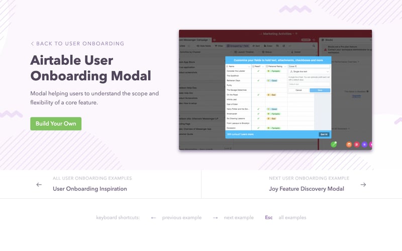
Task: Click the 'all examples' shortcut text
Action: click(x=292, y=217)
